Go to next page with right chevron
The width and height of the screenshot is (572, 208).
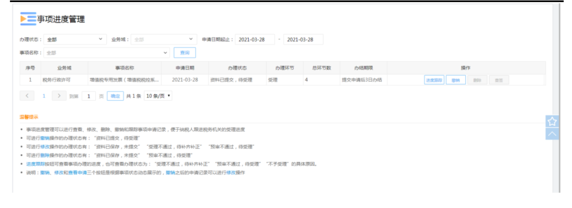point(59,96)
